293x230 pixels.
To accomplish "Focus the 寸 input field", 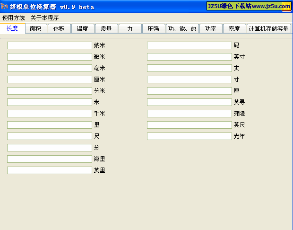I will [190, 80].
